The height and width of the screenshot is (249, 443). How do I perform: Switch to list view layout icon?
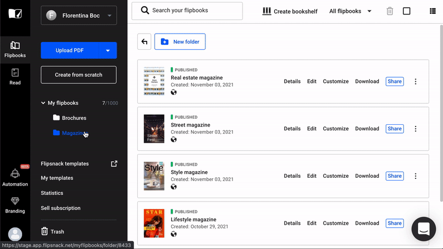pyautogui.click(x=432, y=11)
